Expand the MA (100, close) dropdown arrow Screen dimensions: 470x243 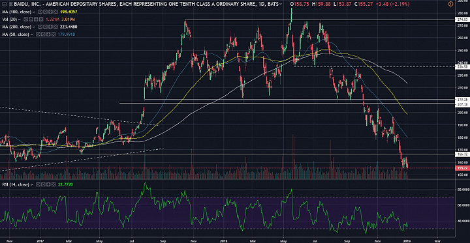click(34, 12)
